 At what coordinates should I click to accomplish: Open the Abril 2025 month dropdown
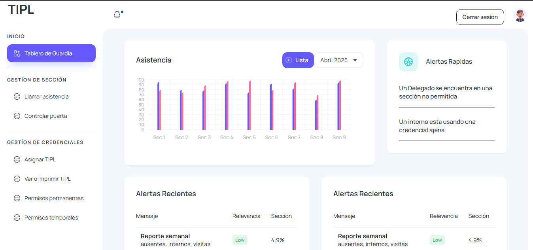click(x=339, y=60)
